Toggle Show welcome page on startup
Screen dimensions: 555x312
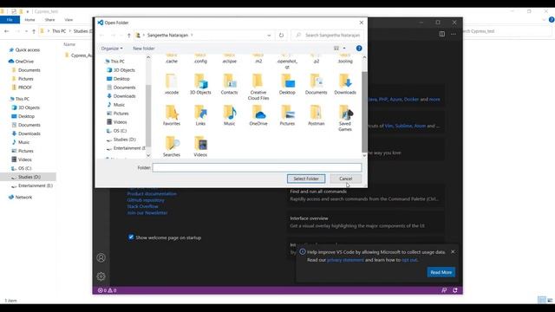(131, 237)
